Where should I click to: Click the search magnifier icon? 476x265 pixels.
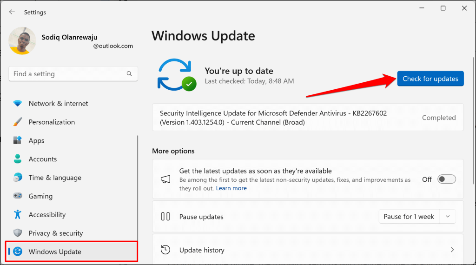129,74
